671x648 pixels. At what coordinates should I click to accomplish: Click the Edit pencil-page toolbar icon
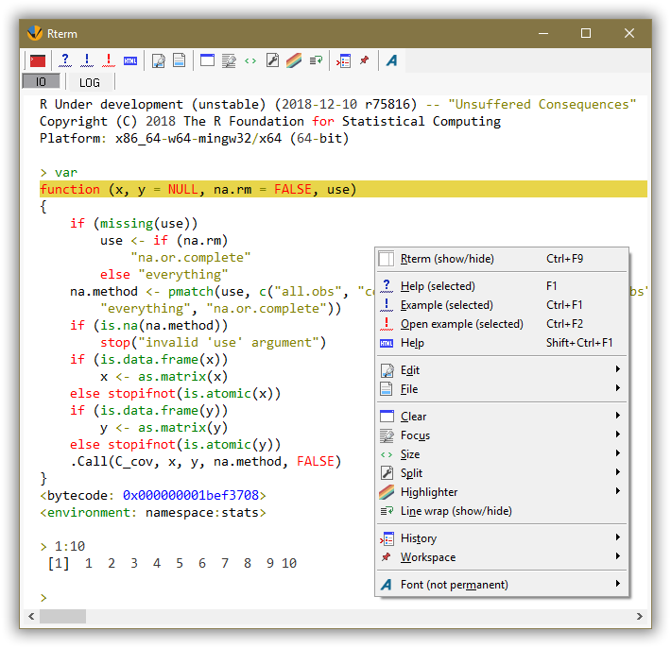point(159,60)
